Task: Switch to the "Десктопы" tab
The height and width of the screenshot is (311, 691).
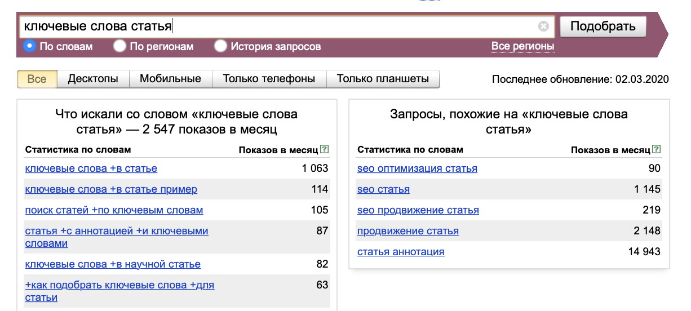Action: 93,79
